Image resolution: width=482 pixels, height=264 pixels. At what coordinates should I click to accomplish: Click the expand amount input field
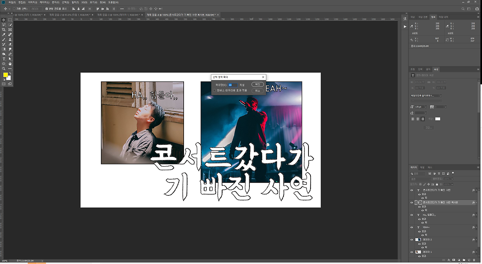(x=233, y=85)
